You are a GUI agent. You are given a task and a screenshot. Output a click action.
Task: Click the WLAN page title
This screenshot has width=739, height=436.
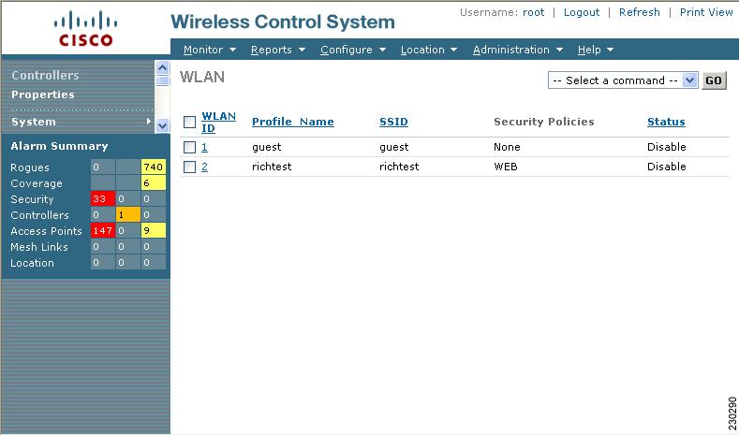(202, 77)
